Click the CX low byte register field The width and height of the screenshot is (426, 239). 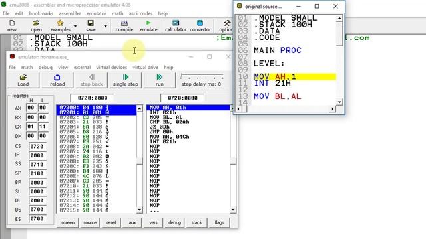[x=43, y=127]
